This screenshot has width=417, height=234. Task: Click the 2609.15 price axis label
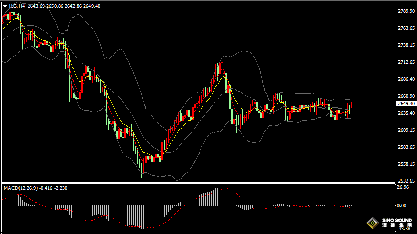(406, 130)
